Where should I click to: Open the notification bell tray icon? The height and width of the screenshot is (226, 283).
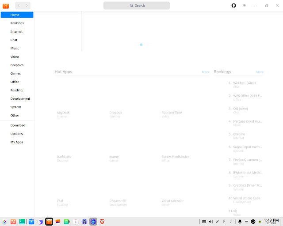(240, 222)
